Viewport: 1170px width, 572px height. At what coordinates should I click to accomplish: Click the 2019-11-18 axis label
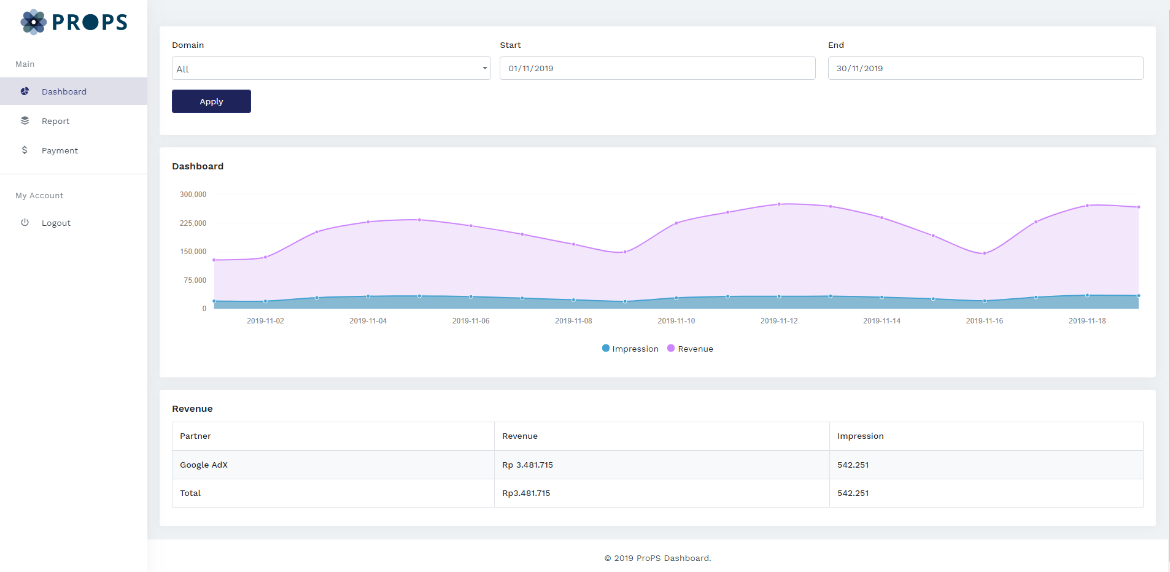point(1087,321)
